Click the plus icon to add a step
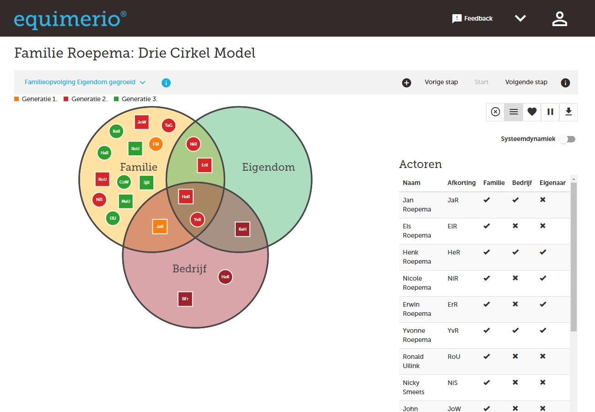The height and width of the screenshot is (412, 595). pos(406,83)
